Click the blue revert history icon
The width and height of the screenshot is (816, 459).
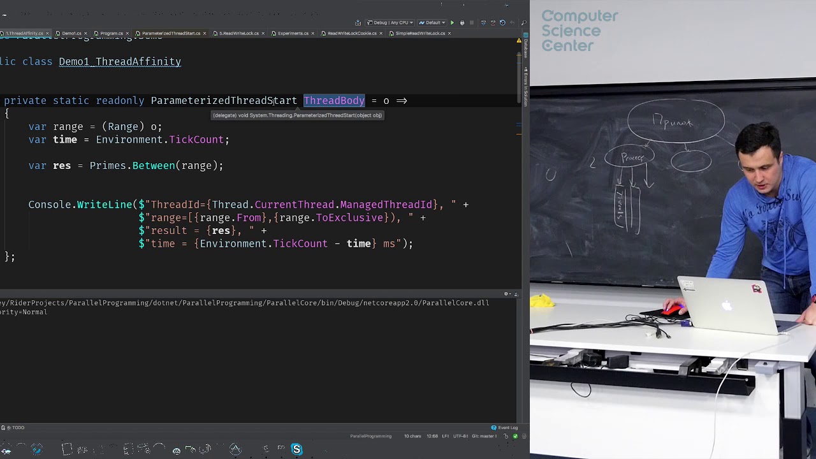pos(502,23)
